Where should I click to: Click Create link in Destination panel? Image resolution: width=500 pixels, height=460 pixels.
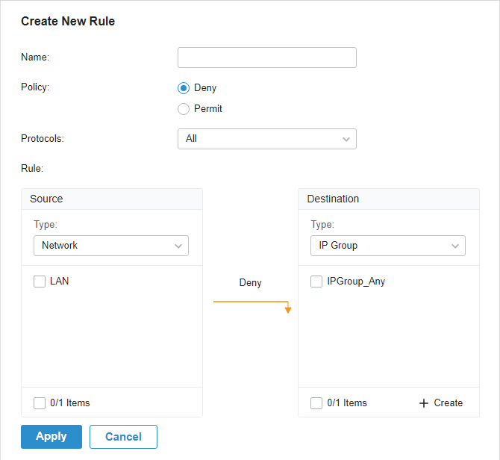[x=448, y=403]
